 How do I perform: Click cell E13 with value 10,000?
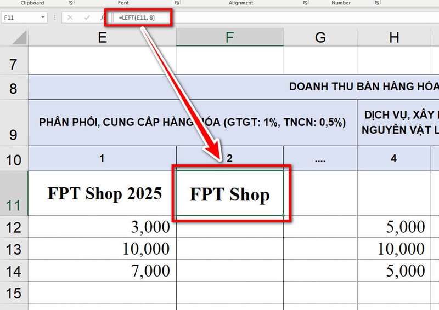[102, 249]
